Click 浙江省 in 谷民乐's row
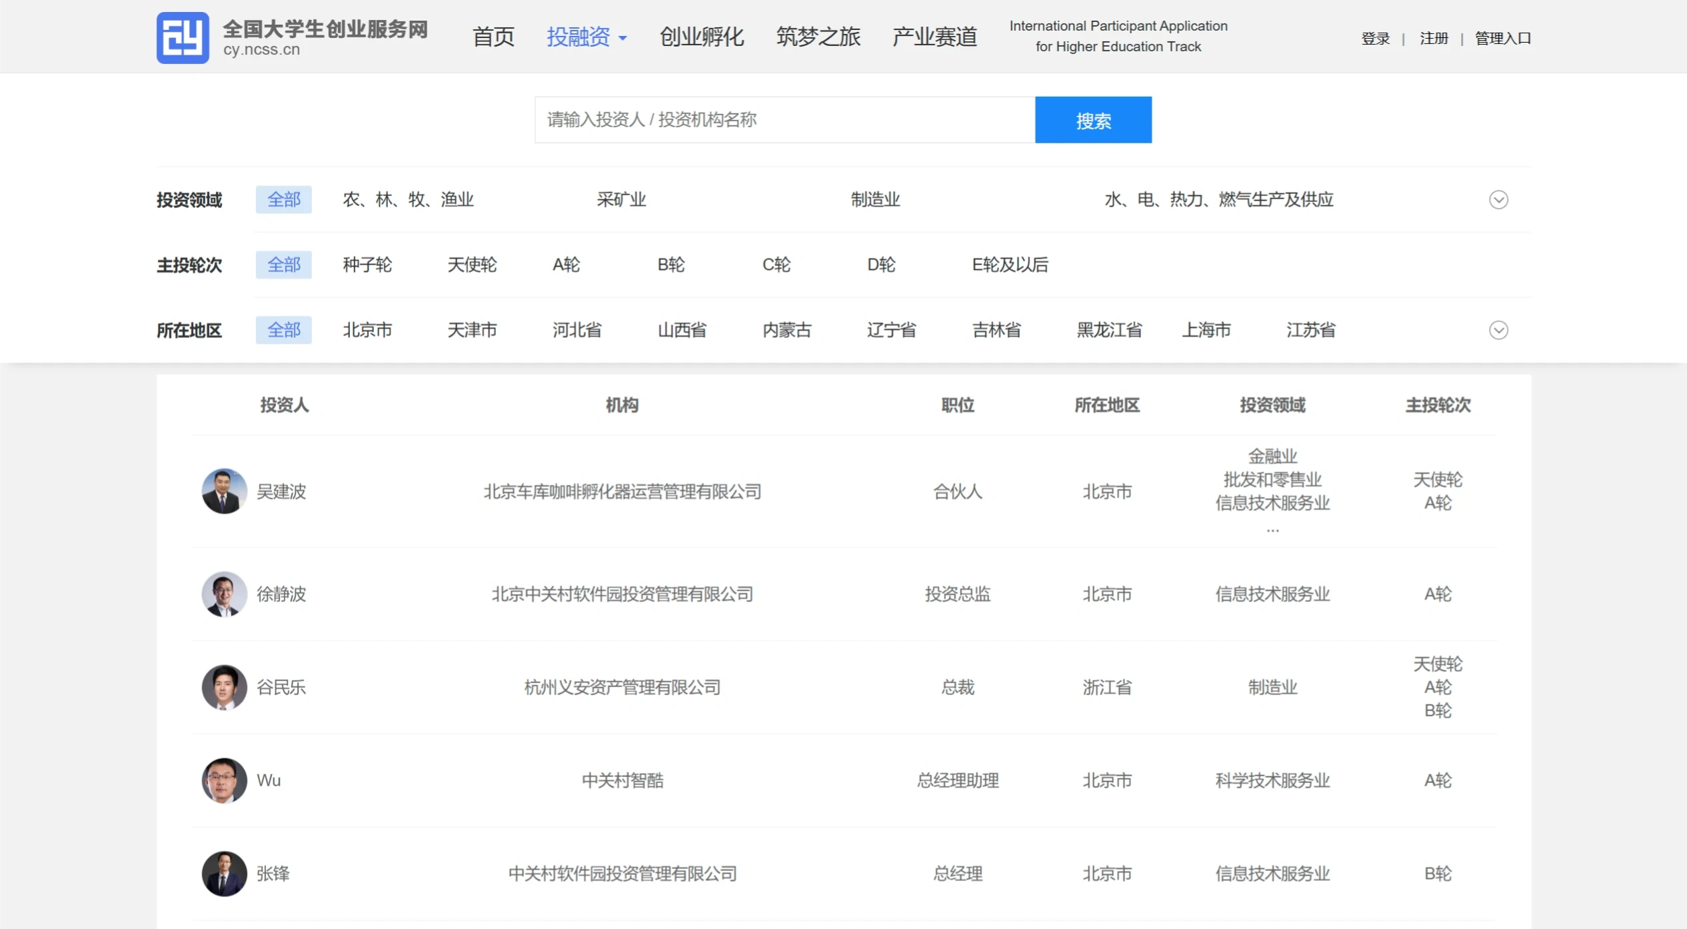This screenshot has height=929, width=1687. pyautogui.click(x=1107, y=688)
